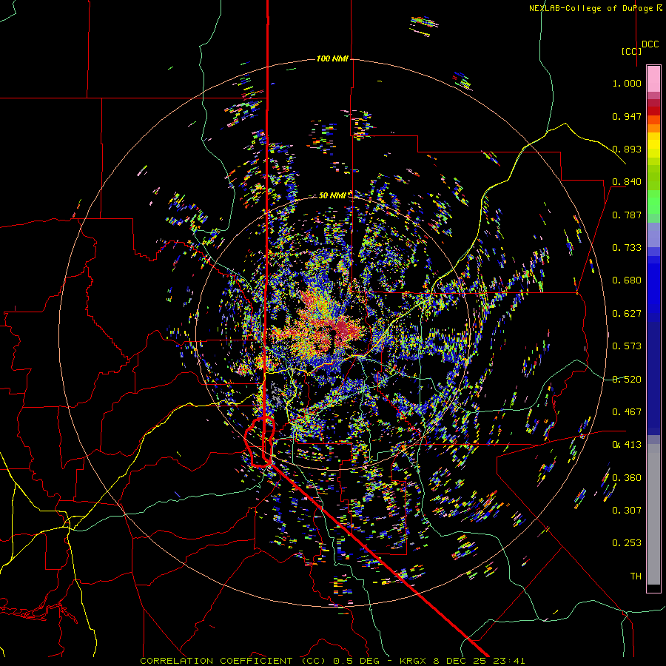
Task: Click the 0.307 value on the color scale
Action: (x=627, y=511)
